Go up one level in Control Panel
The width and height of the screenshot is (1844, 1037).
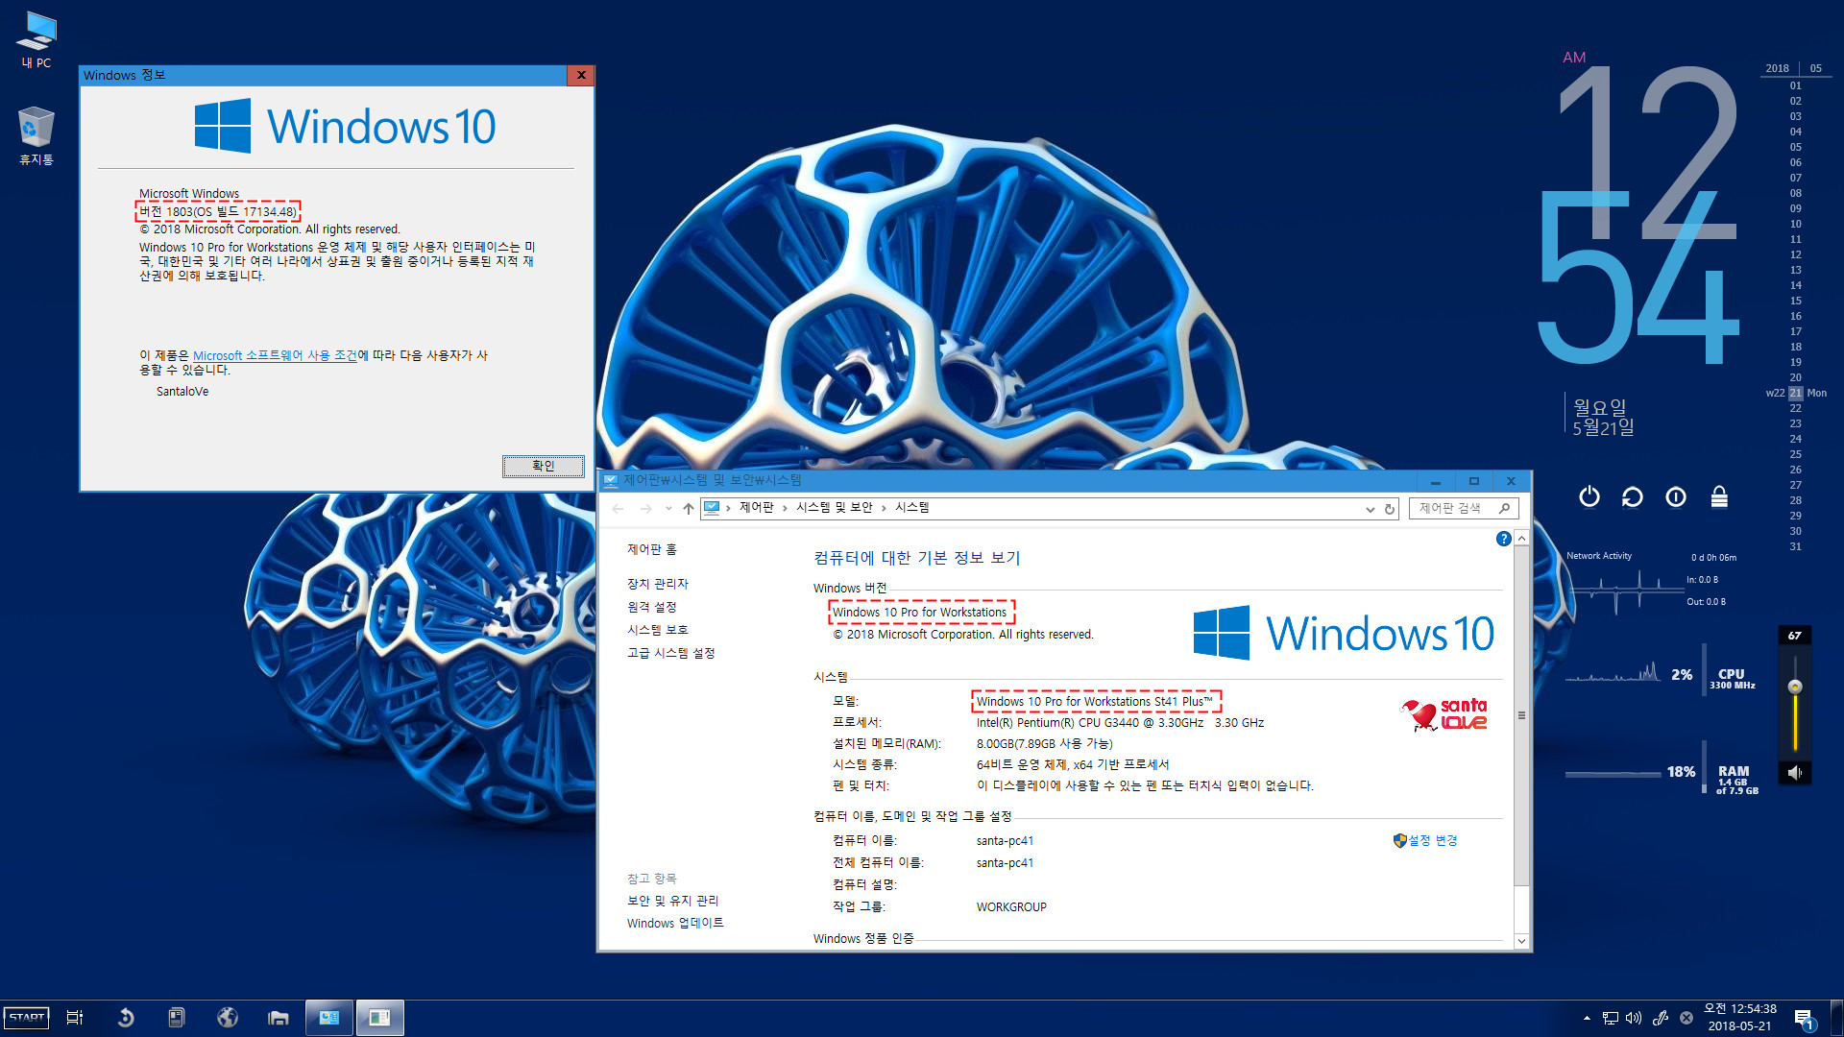pos(688,508)
